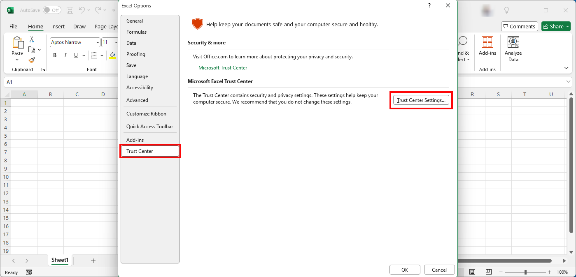The image size is (576, 277).
Task: Toggle Italic formatting
Action: (x=65, y=55)
